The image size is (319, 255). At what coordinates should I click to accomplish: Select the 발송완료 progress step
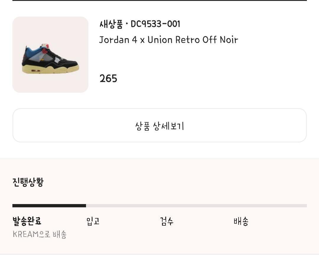27,221
